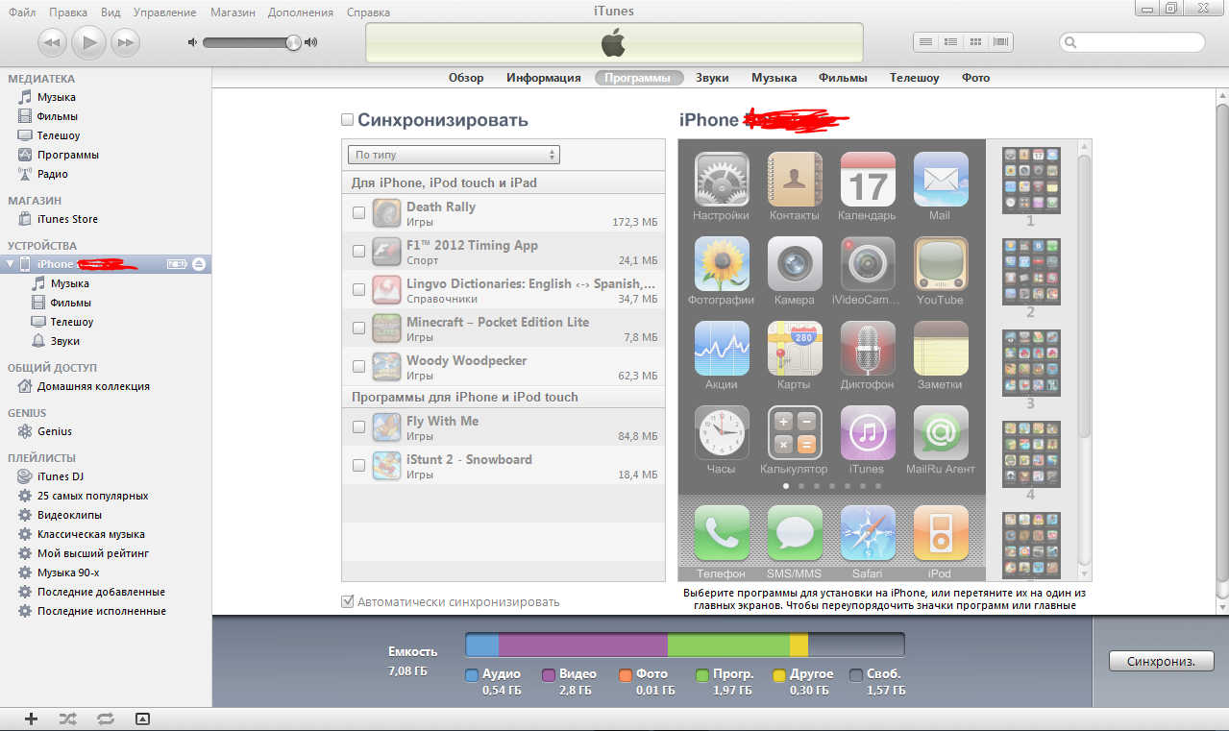Eject the iPhone device in sidebar
Image resolution: width=1229 pixels, height=731 pixels.
[x=199, y=264]
